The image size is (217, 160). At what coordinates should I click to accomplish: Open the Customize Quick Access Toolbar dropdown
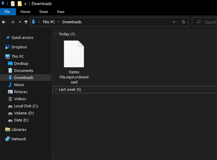[25, 4]
